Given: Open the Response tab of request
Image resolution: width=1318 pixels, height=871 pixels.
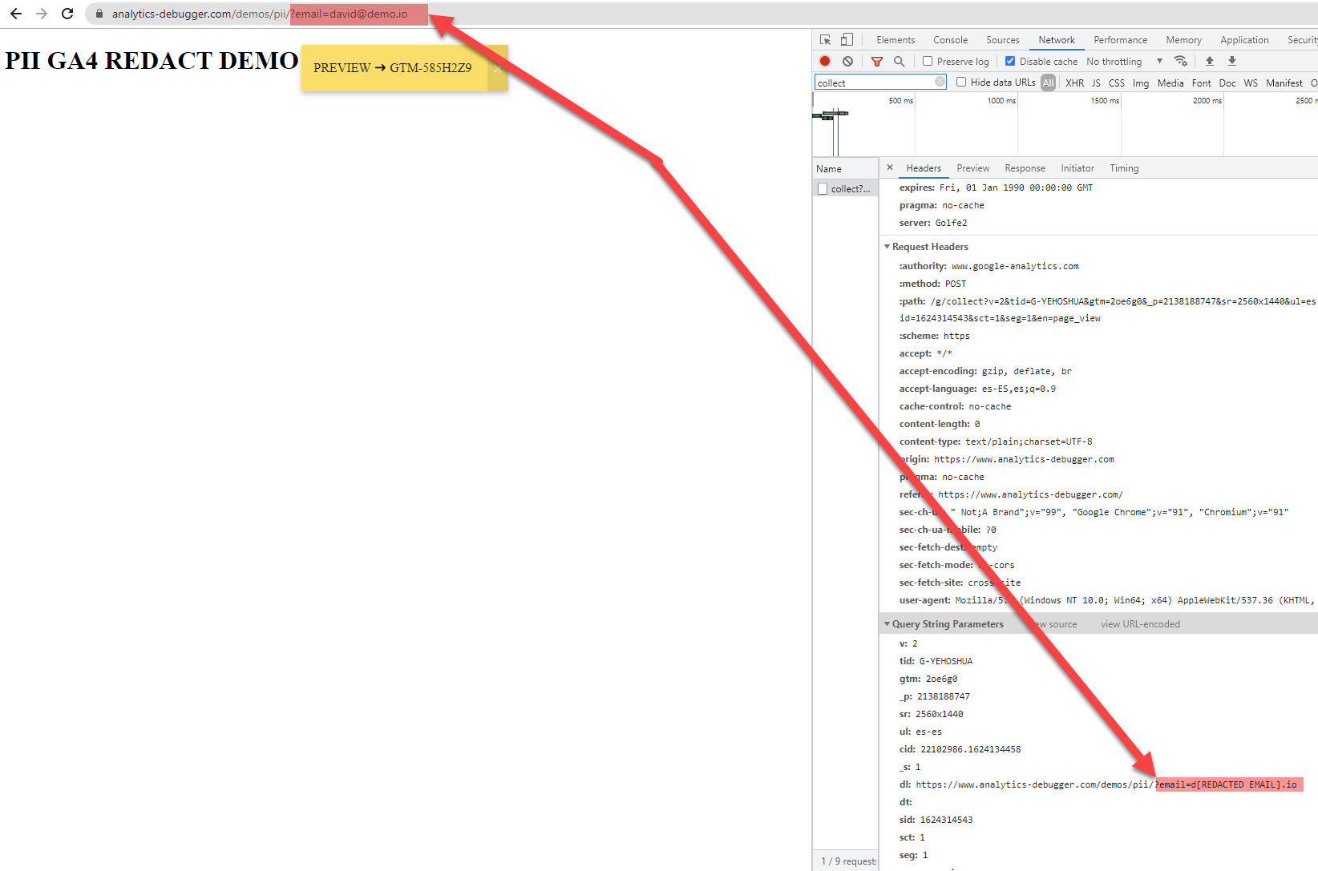Looking at the screenshot, I should pos(1025,168).
